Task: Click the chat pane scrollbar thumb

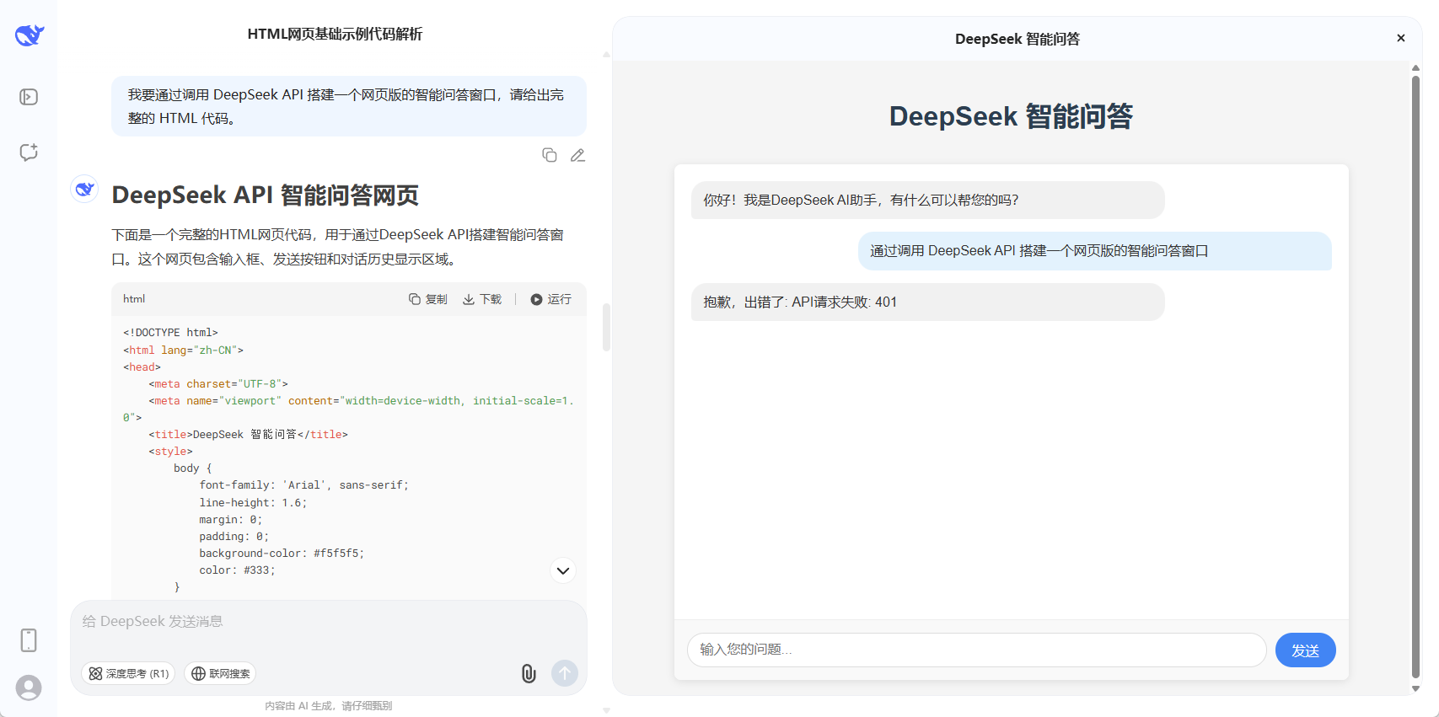Action: [606, 327]
